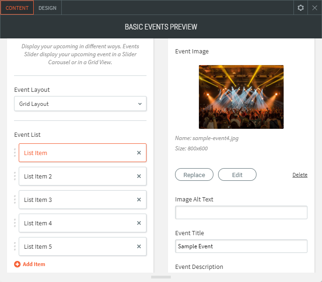Delete List Item 5 using X icon
The width and height of the screenshot is (322, 282).
139,246
